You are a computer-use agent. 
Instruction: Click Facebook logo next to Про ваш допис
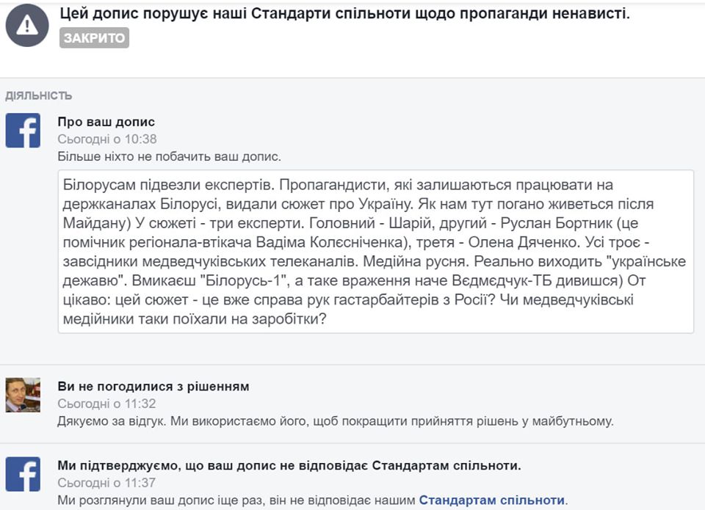coord(23,131)
